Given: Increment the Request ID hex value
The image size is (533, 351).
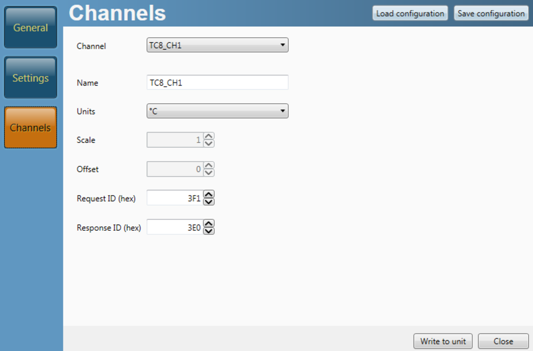Looking at the screenshot, I should click(x=208, y=194).
